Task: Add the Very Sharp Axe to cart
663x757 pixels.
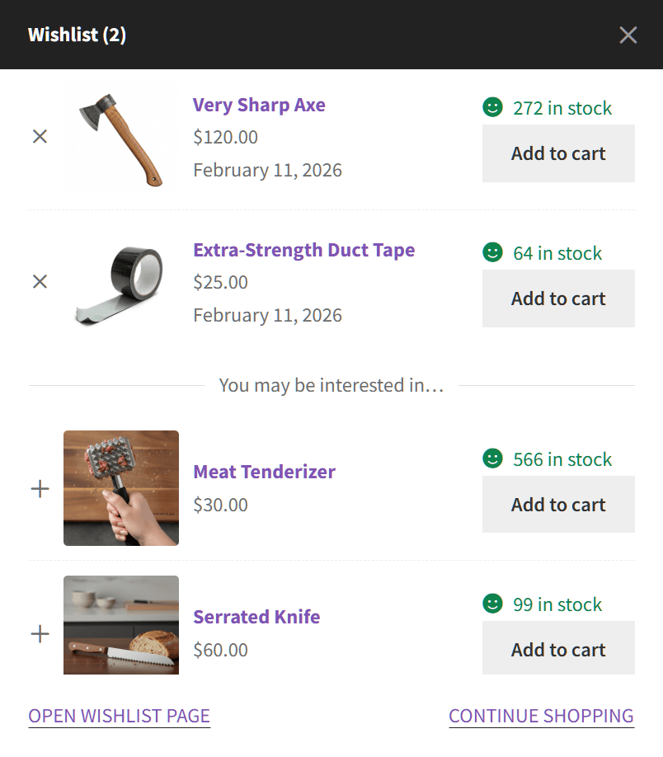Action: tap(558, 153)
